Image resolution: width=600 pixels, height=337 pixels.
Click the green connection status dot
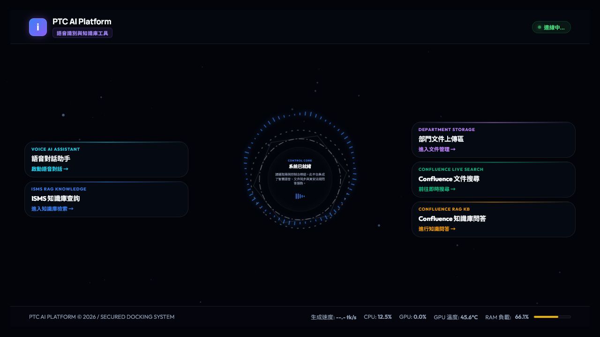pyautogui.click(x=539, y=28)
